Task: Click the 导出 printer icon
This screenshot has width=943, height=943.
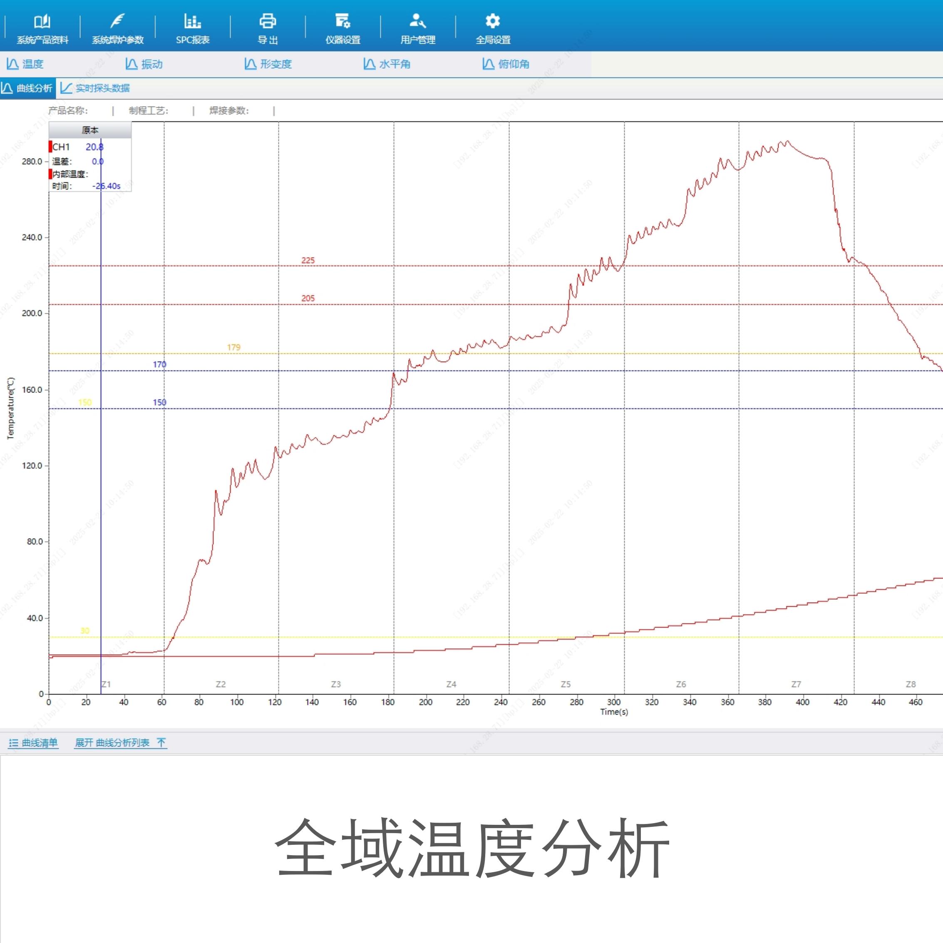Action: (x=268, y=22)
